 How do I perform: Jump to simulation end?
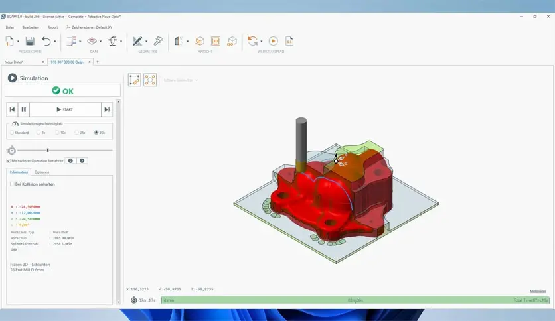[106, 109]
